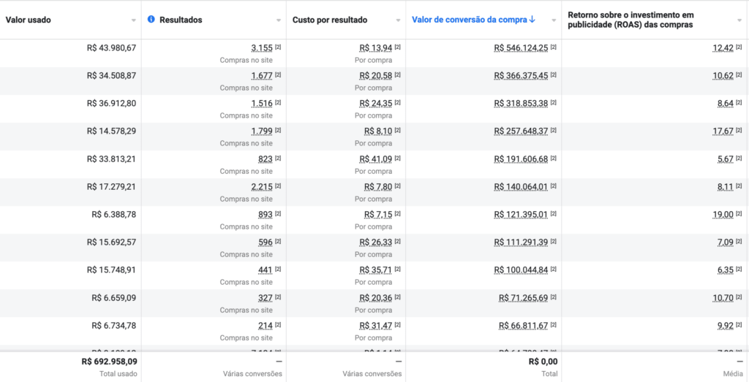Click the underlined ROAS value 10,70

pyautogui.click(x=723, y=297)
